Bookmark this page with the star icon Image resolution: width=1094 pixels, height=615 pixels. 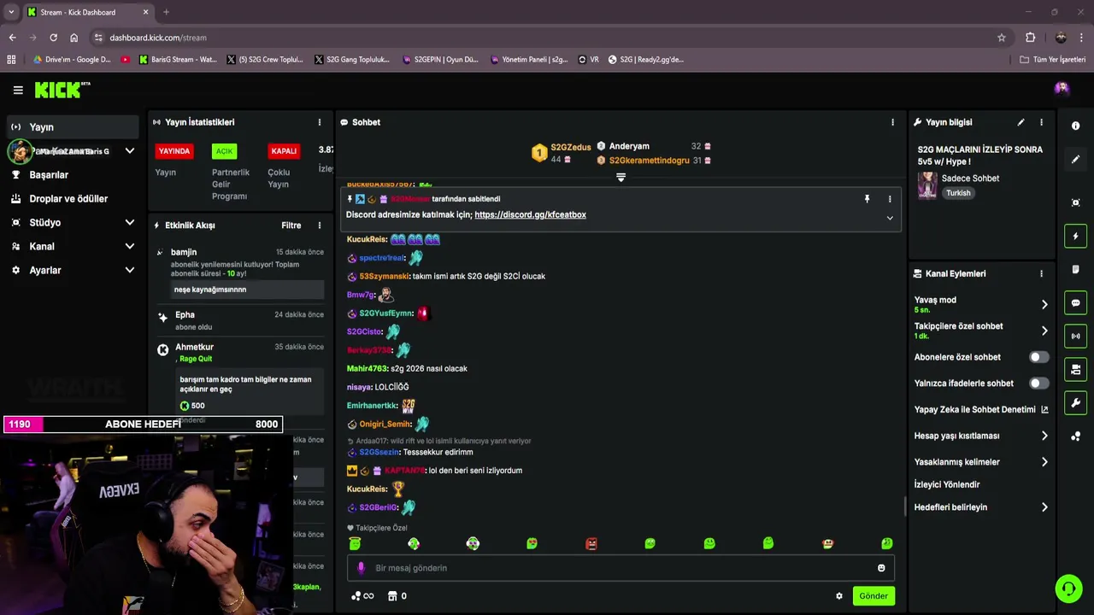1002,38
